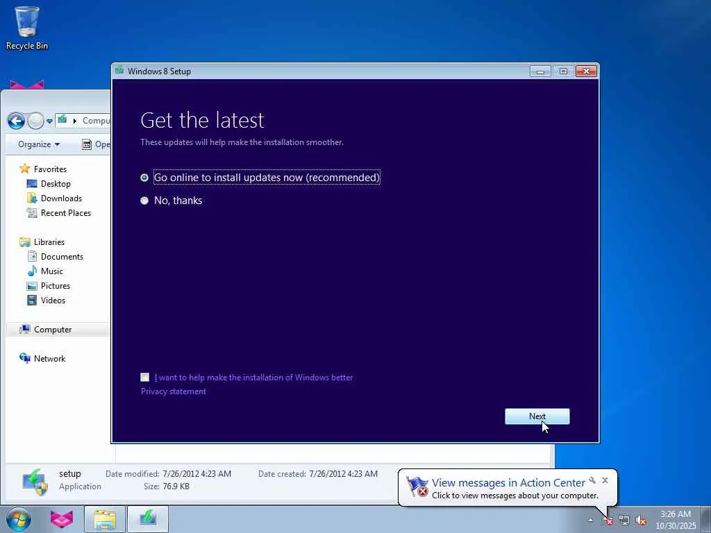Click View messages in Action Center balloon
This screenshot has height=533, width=711.
[x=508, y=483]
